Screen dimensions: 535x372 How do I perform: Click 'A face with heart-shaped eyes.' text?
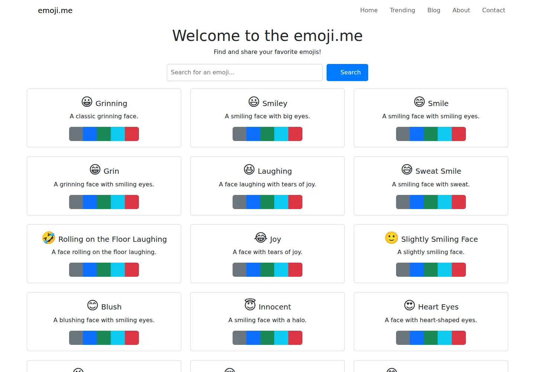click(431, 320)
